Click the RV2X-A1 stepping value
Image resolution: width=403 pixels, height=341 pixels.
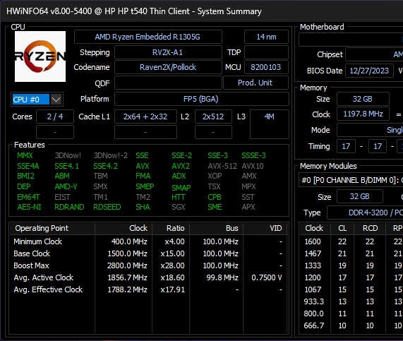(168, 52)
